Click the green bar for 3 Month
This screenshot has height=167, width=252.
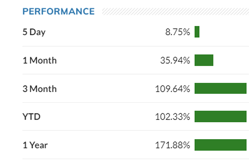220,88
